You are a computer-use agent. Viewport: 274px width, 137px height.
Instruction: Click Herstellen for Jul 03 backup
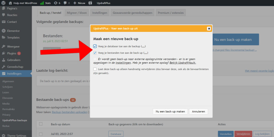point(226,134)
